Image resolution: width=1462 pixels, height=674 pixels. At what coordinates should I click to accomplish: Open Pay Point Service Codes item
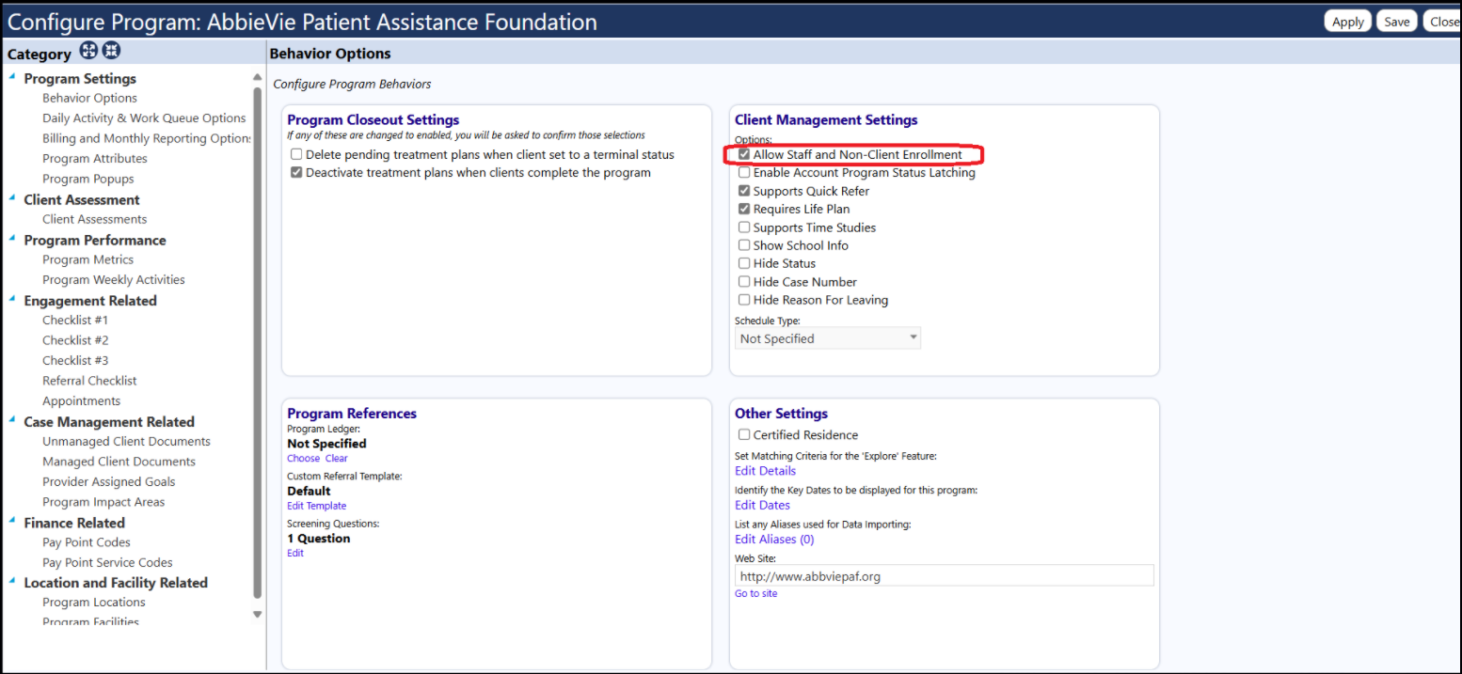(x=107, y=563)
